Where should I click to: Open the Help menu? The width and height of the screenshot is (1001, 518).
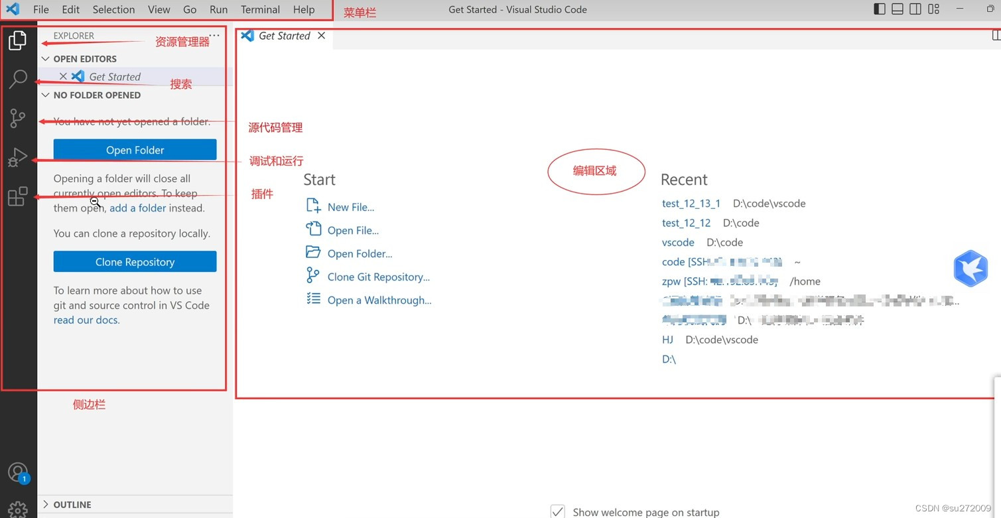304,9
